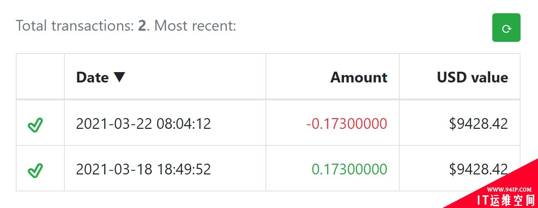538x208 pixels.
Task: Click the Total transactions summary text
Action: [x=126, y=26]
